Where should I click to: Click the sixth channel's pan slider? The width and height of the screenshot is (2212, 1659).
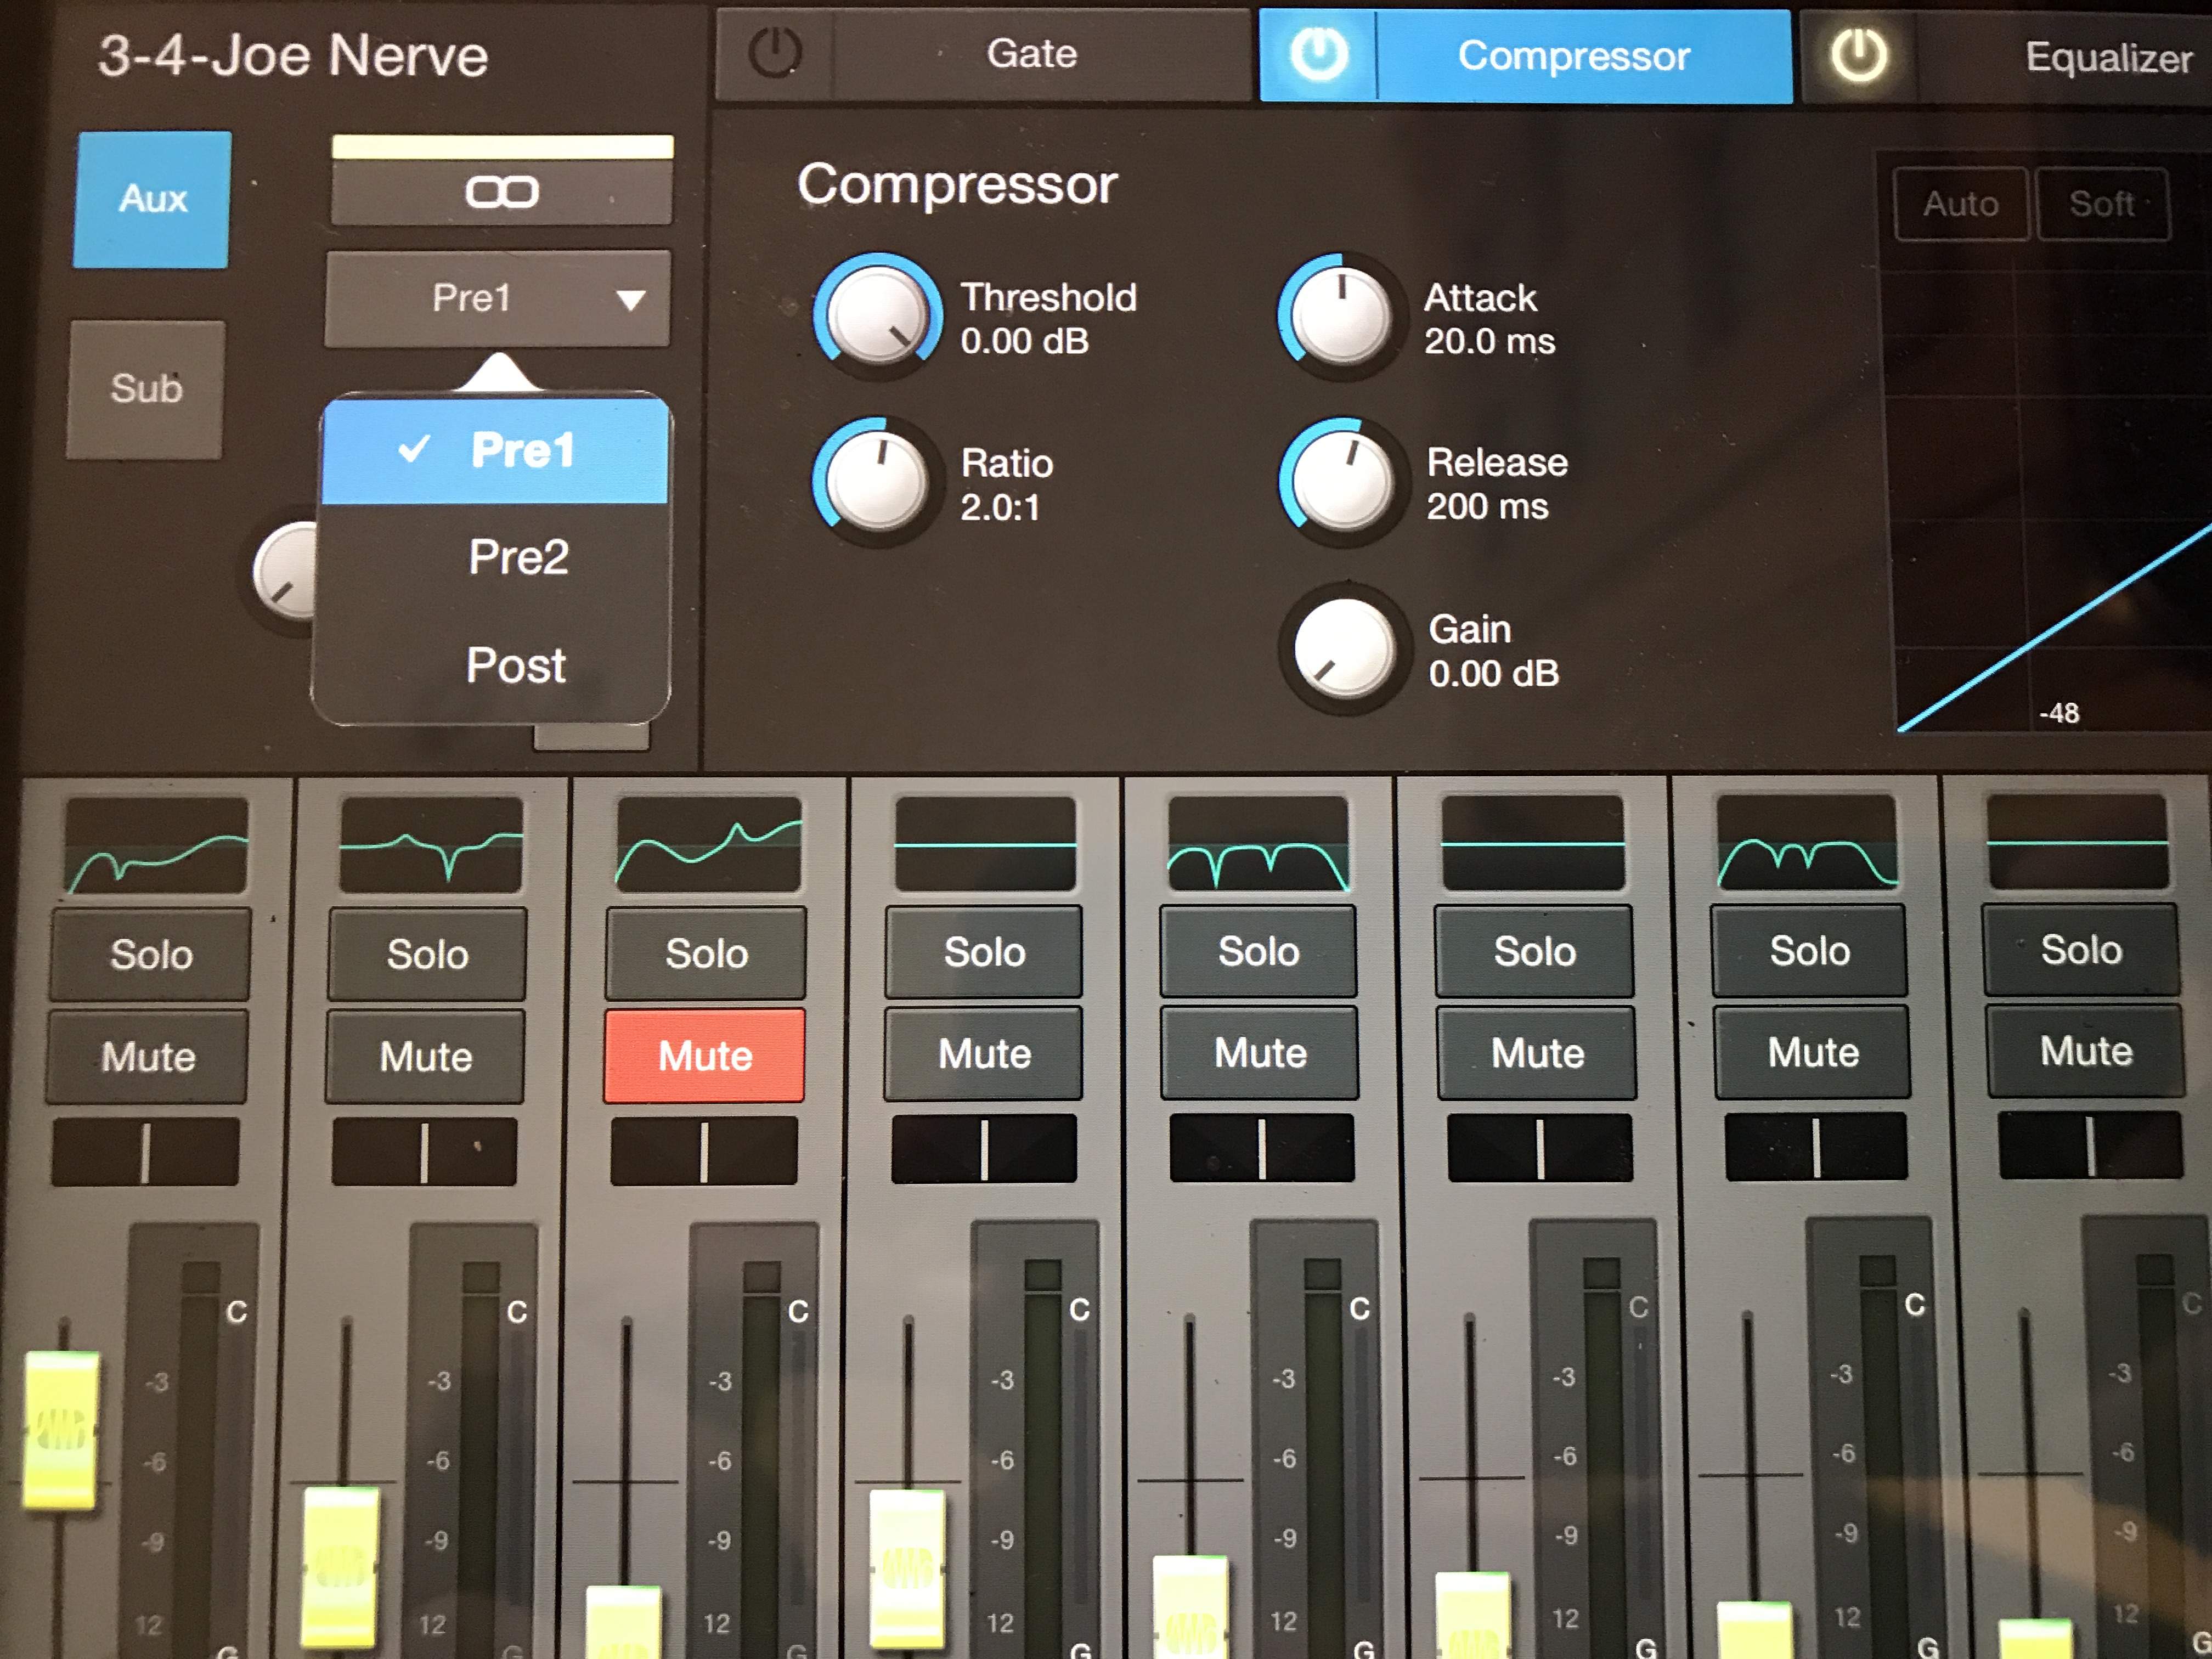pyautogui.click(x=1540, y=1148)
